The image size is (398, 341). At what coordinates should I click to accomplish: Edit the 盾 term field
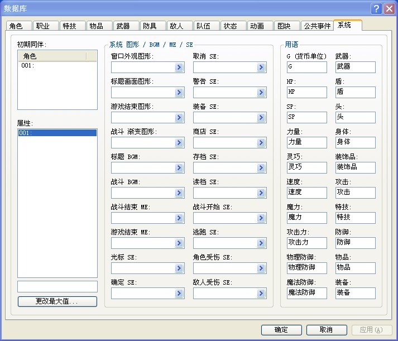356,92
